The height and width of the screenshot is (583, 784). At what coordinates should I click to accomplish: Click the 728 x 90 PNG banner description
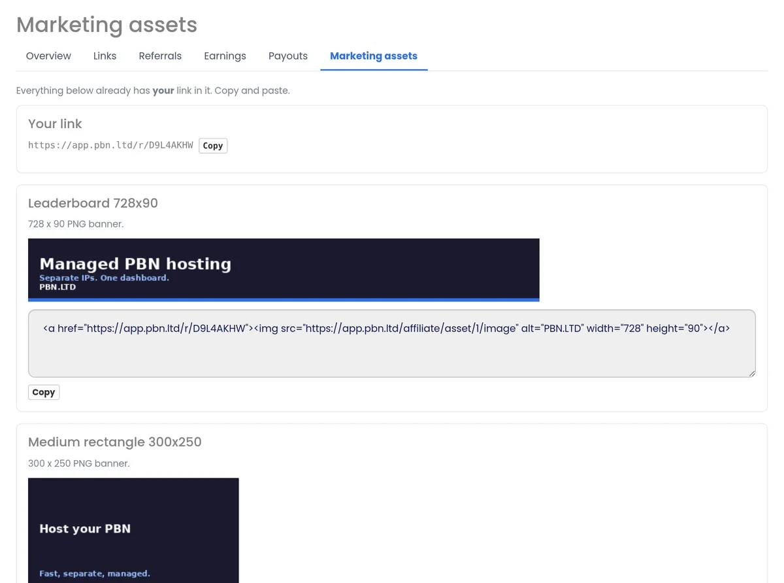click(x=76, y=224)
